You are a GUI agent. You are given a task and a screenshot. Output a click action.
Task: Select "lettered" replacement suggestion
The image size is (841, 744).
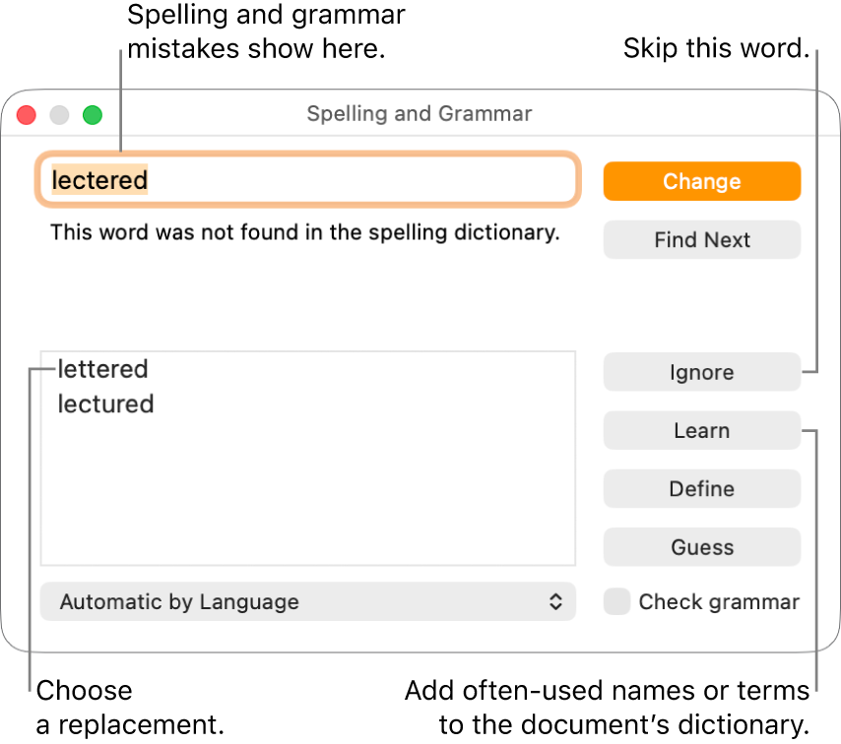103,369
